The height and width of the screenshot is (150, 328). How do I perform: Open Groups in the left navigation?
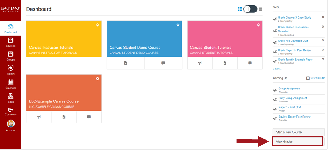click(x=11, y=56)
